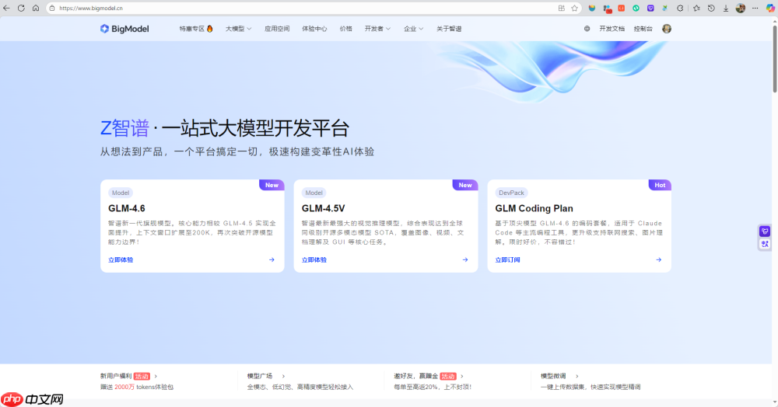This screenshot has width=778, height=407.
Task: Click the GLM-4.5V card title
Action: [x=323, y=208]
